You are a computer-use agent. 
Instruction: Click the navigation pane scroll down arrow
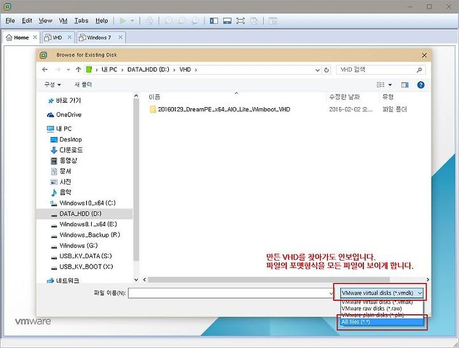[136, 280]
